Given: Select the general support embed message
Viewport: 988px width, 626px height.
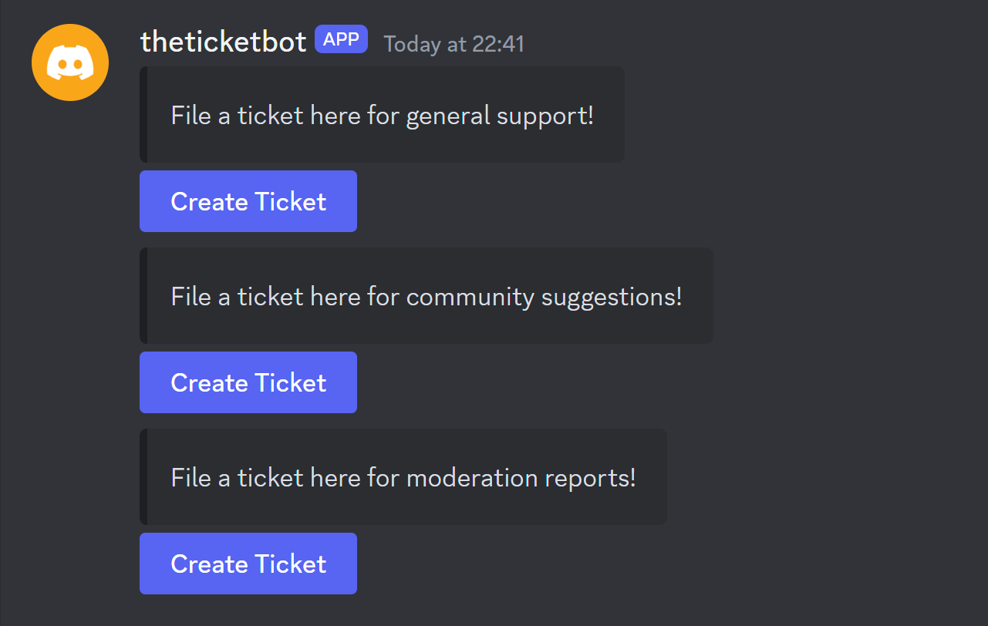Looking at the screenshot, I should [382, 114].
